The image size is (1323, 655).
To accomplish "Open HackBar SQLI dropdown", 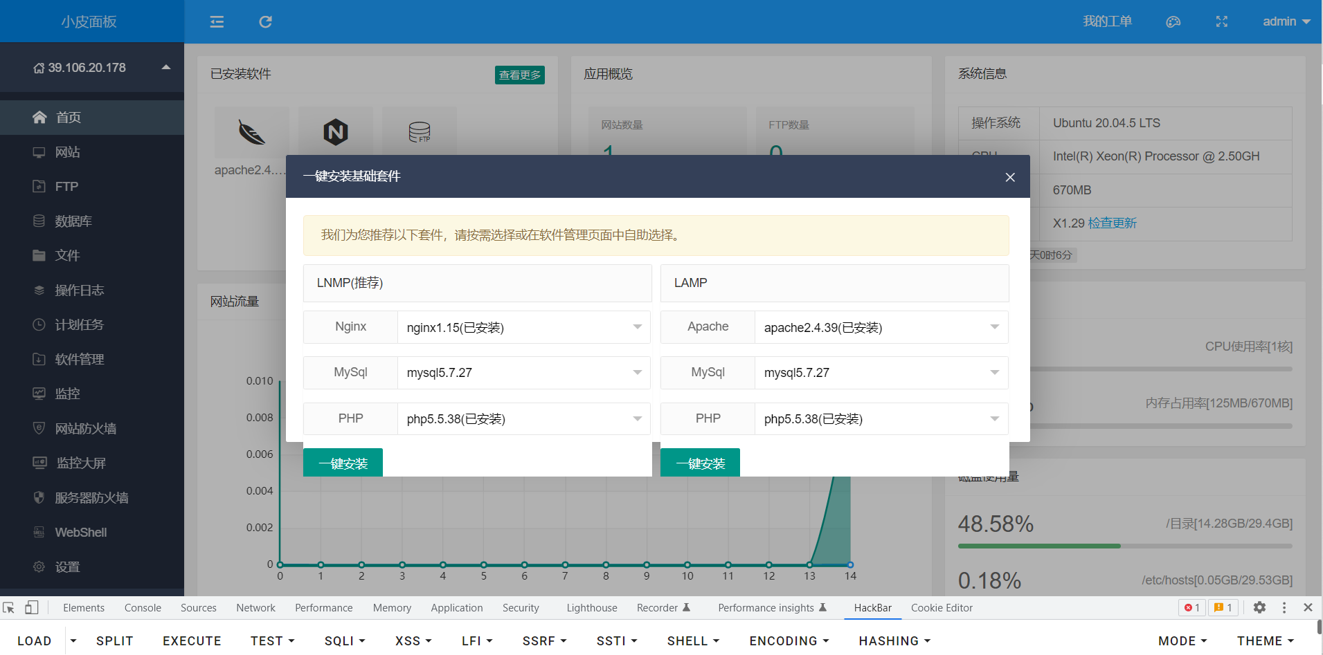I will pos(344,641).
